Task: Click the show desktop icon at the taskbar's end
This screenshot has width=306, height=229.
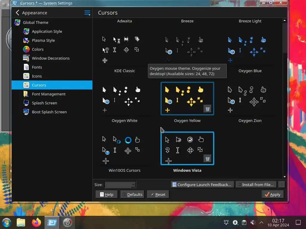Action: click(x=298, y=222)
